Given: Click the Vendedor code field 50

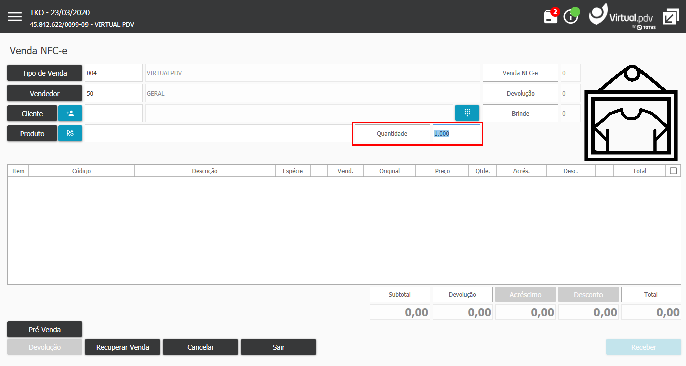Looking at the screenshot, I should pyautogui.click(x=114, y=93).
